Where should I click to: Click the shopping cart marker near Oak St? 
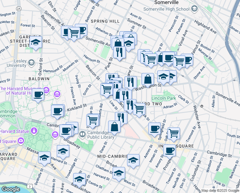click(174, 133)
